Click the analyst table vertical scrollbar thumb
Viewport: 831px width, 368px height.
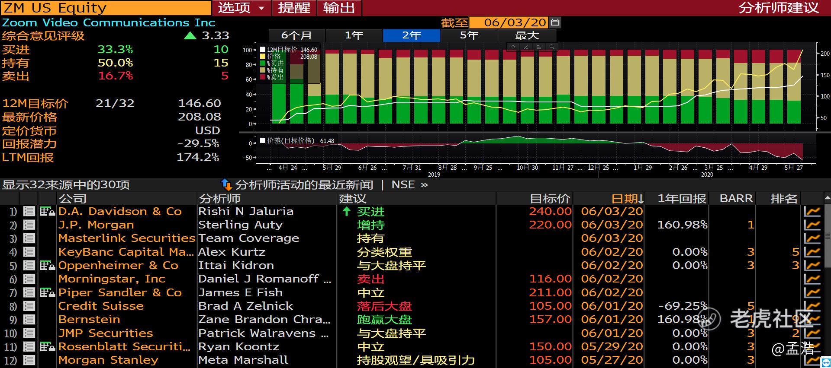[828, 236]
